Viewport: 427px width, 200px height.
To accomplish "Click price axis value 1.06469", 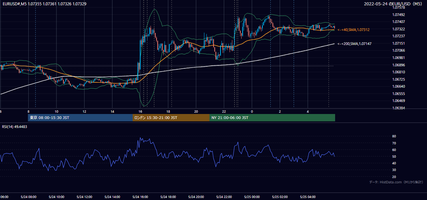I will [399, 101].
